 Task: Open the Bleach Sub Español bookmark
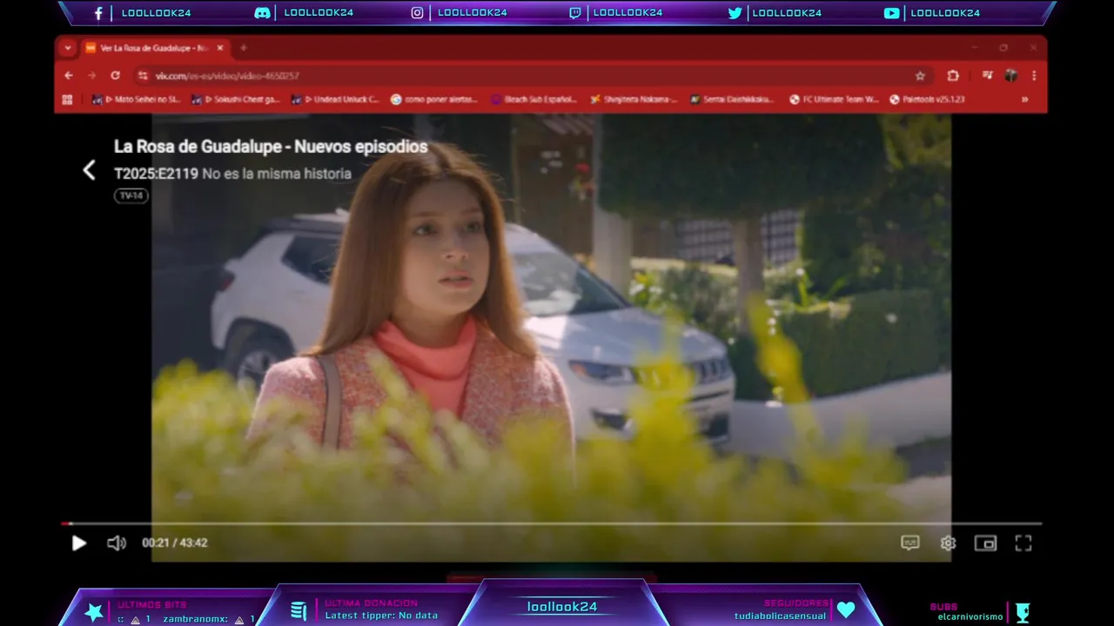534,99
